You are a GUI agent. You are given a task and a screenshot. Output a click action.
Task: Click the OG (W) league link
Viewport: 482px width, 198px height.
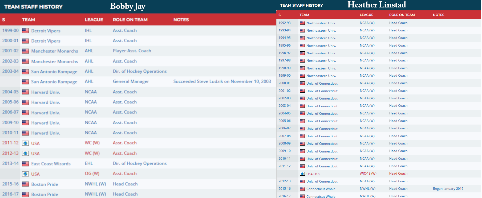pyautogui.click(x=92, y=174)
